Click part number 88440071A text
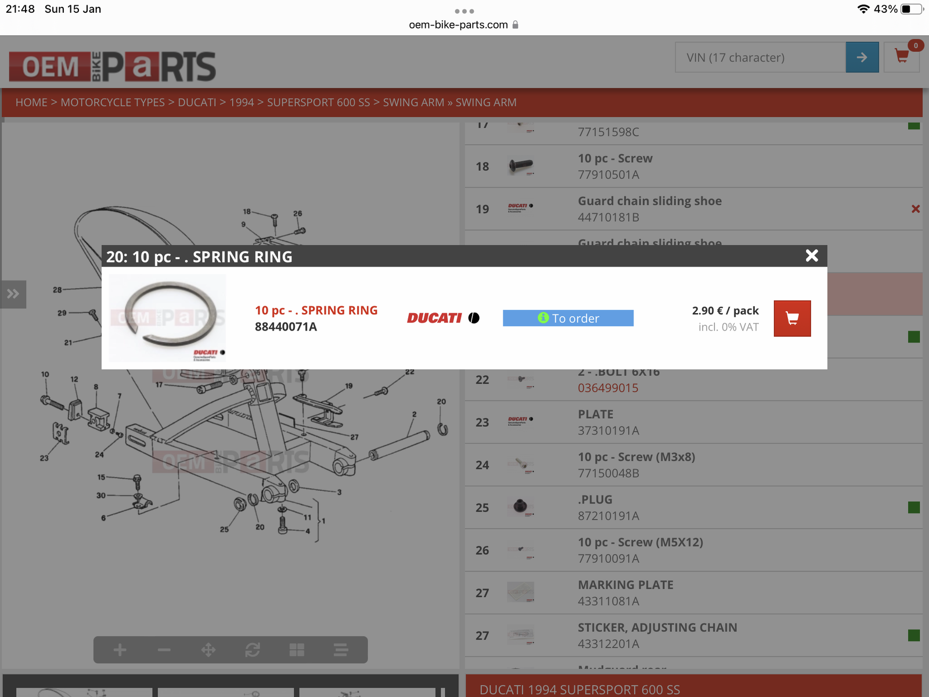The width and height of the screenshot is (929, 697). click(x=286, y=327)
